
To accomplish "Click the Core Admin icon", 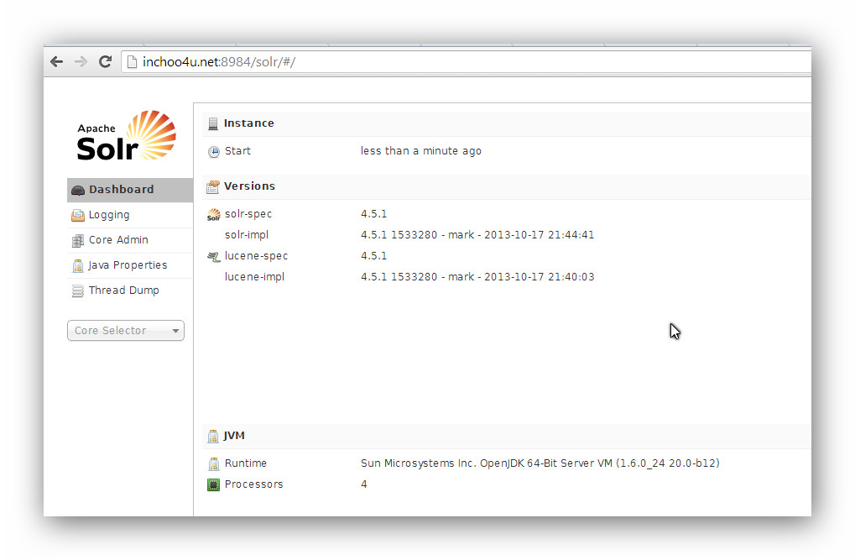I will [78, 241].
